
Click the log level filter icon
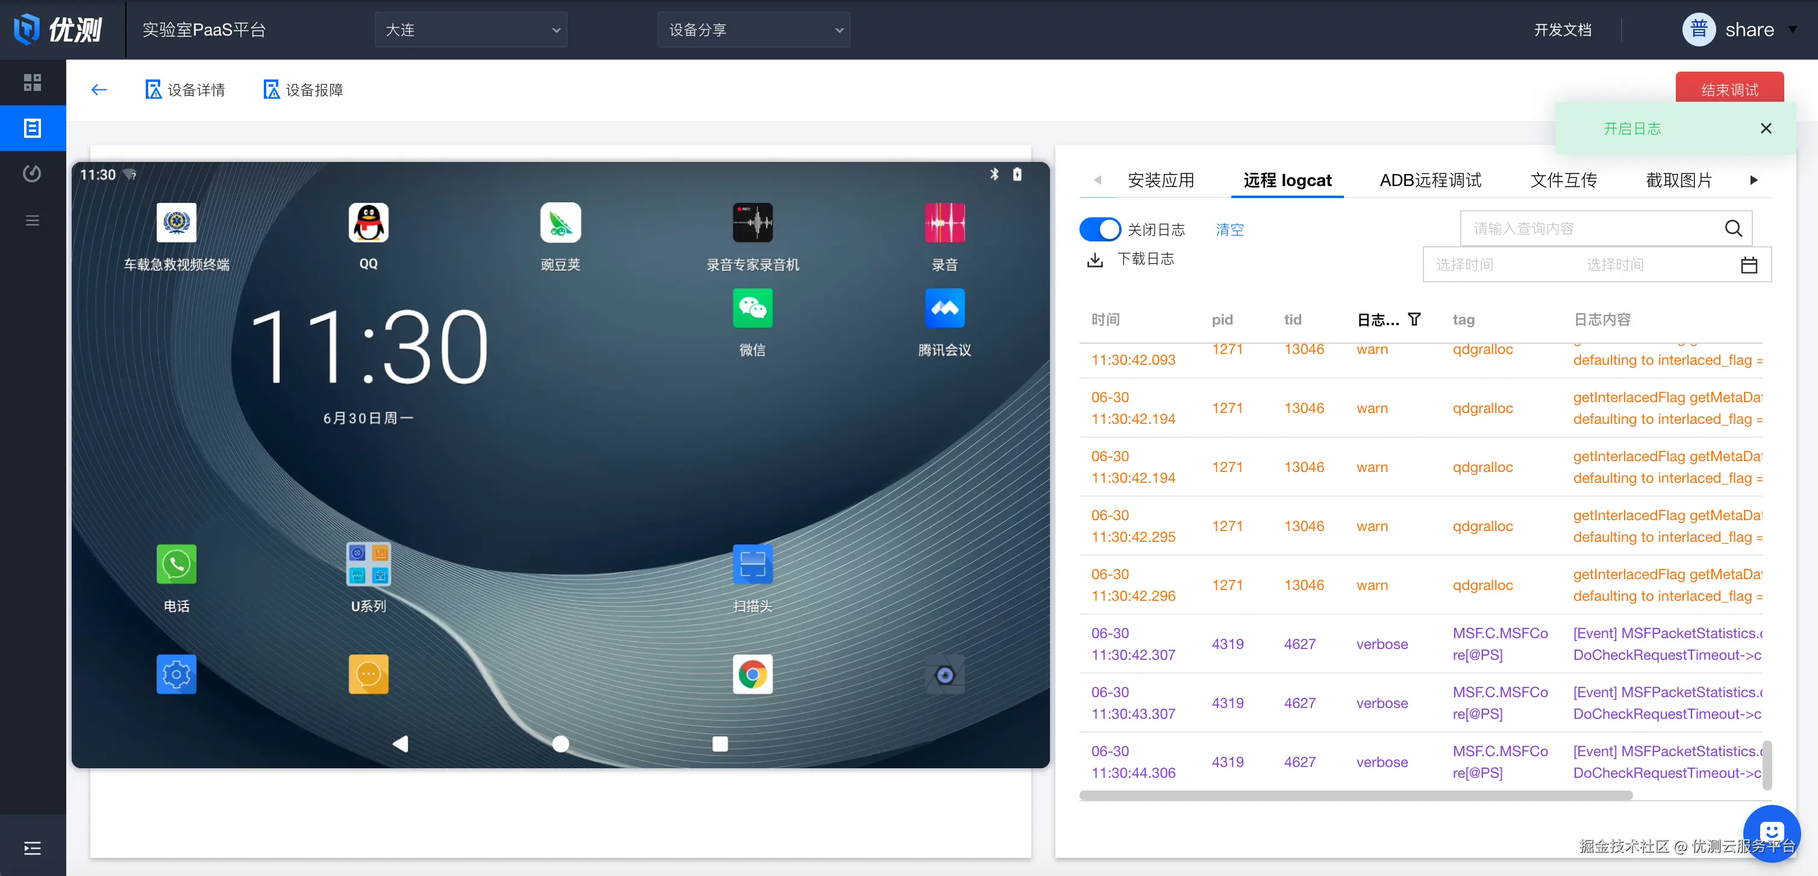coord(1414,320)
